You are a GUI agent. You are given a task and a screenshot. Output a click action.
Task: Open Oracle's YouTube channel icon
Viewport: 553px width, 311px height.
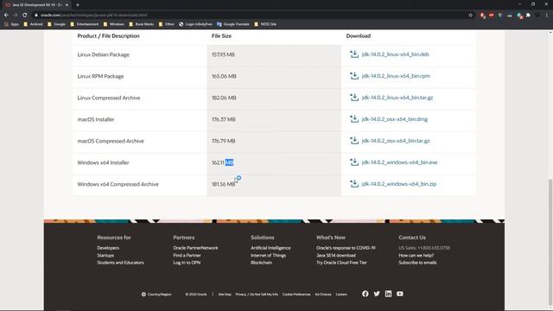click(400, 294)
